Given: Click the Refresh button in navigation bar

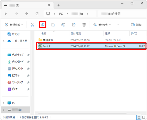Looking at the screenshot, I should pyautogui.click(x=37, y=14).
